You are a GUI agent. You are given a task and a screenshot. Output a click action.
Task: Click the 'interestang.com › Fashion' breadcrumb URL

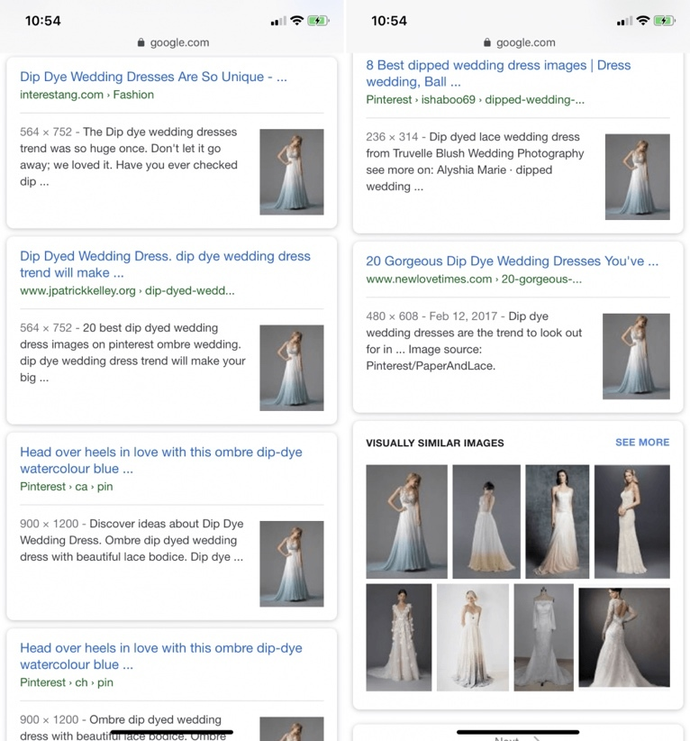click(86, 95)
